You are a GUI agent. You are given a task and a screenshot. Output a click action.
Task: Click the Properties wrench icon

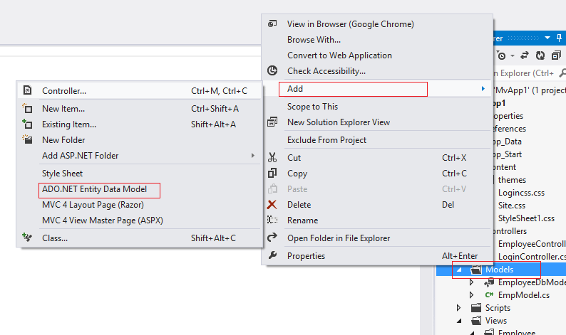(272, 256)
